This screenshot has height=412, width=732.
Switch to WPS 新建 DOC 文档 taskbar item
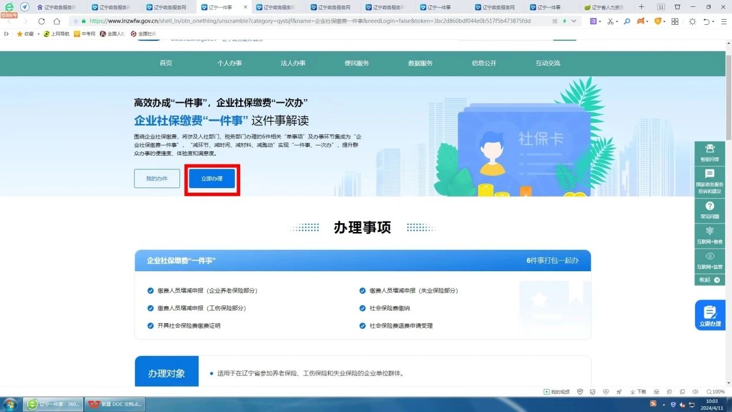click(115, 404)
